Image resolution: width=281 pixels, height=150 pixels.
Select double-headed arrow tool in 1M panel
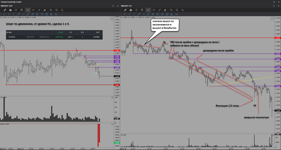[x=149, y=14]
